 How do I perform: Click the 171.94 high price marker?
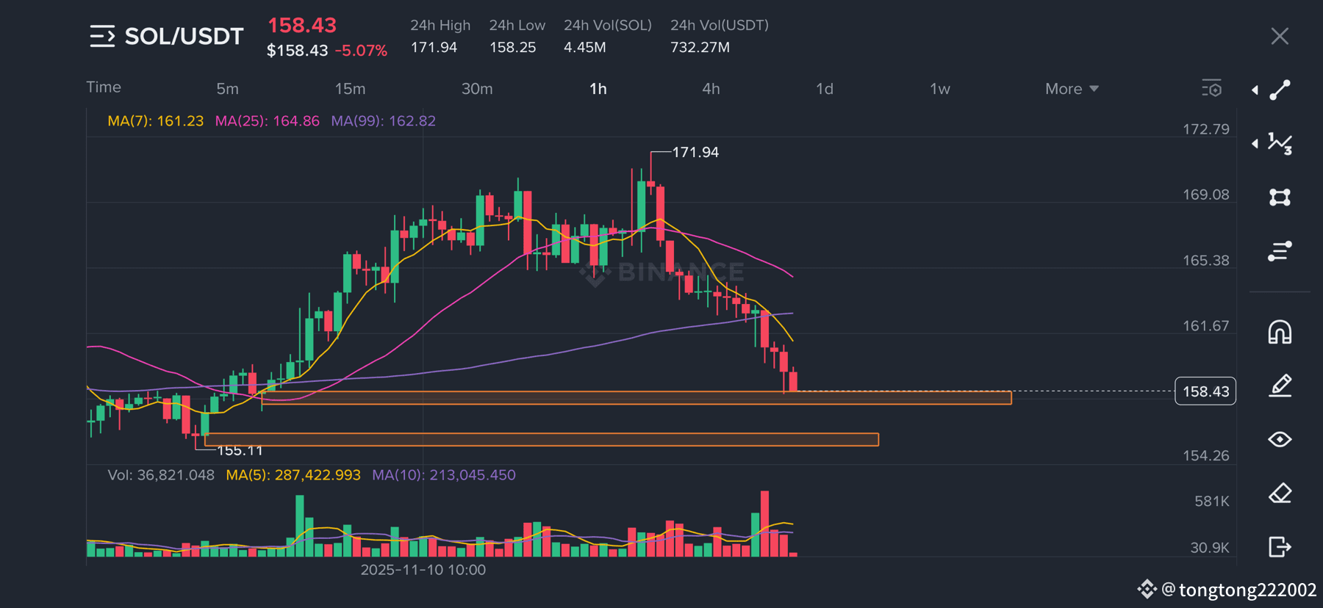695,152
